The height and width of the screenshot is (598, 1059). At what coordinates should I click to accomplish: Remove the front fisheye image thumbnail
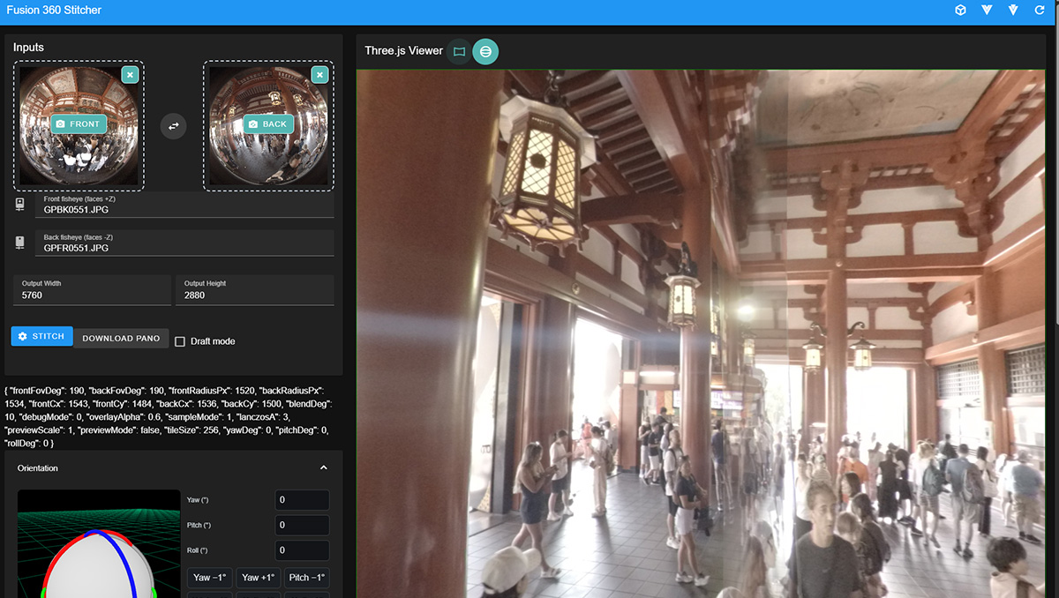130,75
